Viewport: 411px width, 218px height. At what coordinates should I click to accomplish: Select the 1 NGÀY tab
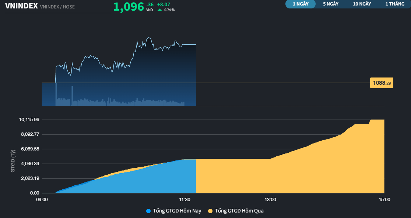300,4
